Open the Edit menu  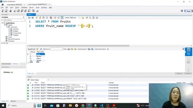[7, 7]
